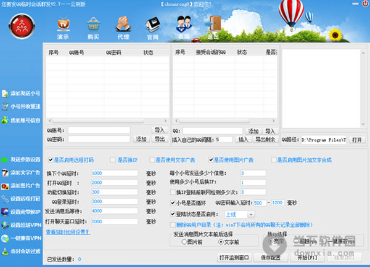This screenshot has width=370, height=267.
Task: Click 导入 button next to QQ账号 field
Action: [x=160, y=130]
